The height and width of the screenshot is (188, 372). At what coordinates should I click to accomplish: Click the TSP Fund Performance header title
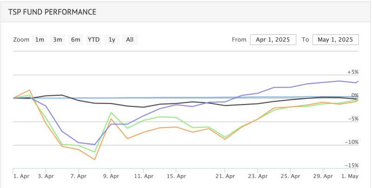click(52, 12)
